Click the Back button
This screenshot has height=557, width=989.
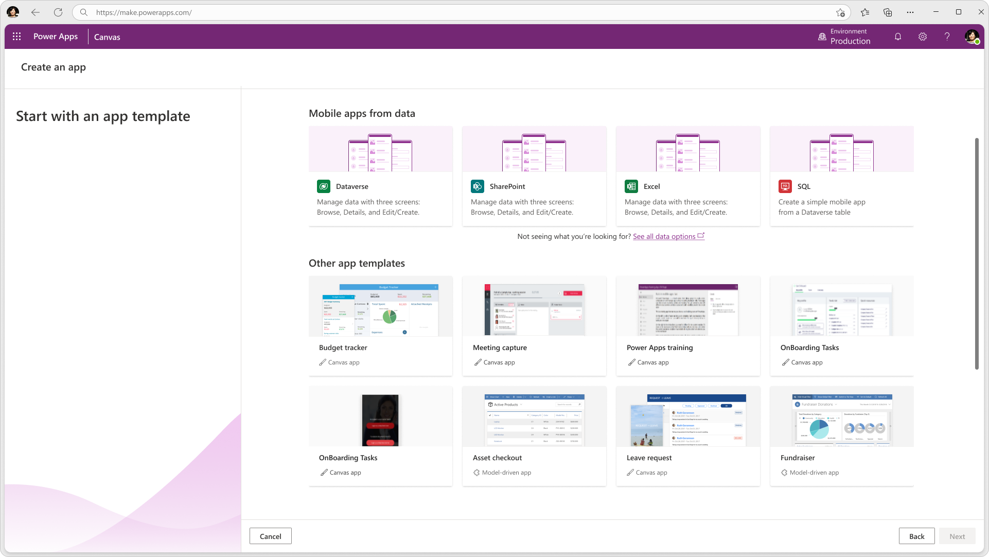(x=916, y=536)
